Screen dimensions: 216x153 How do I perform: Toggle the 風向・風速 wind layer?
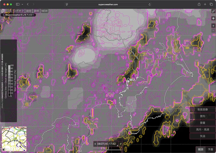[x=203, y=129]
